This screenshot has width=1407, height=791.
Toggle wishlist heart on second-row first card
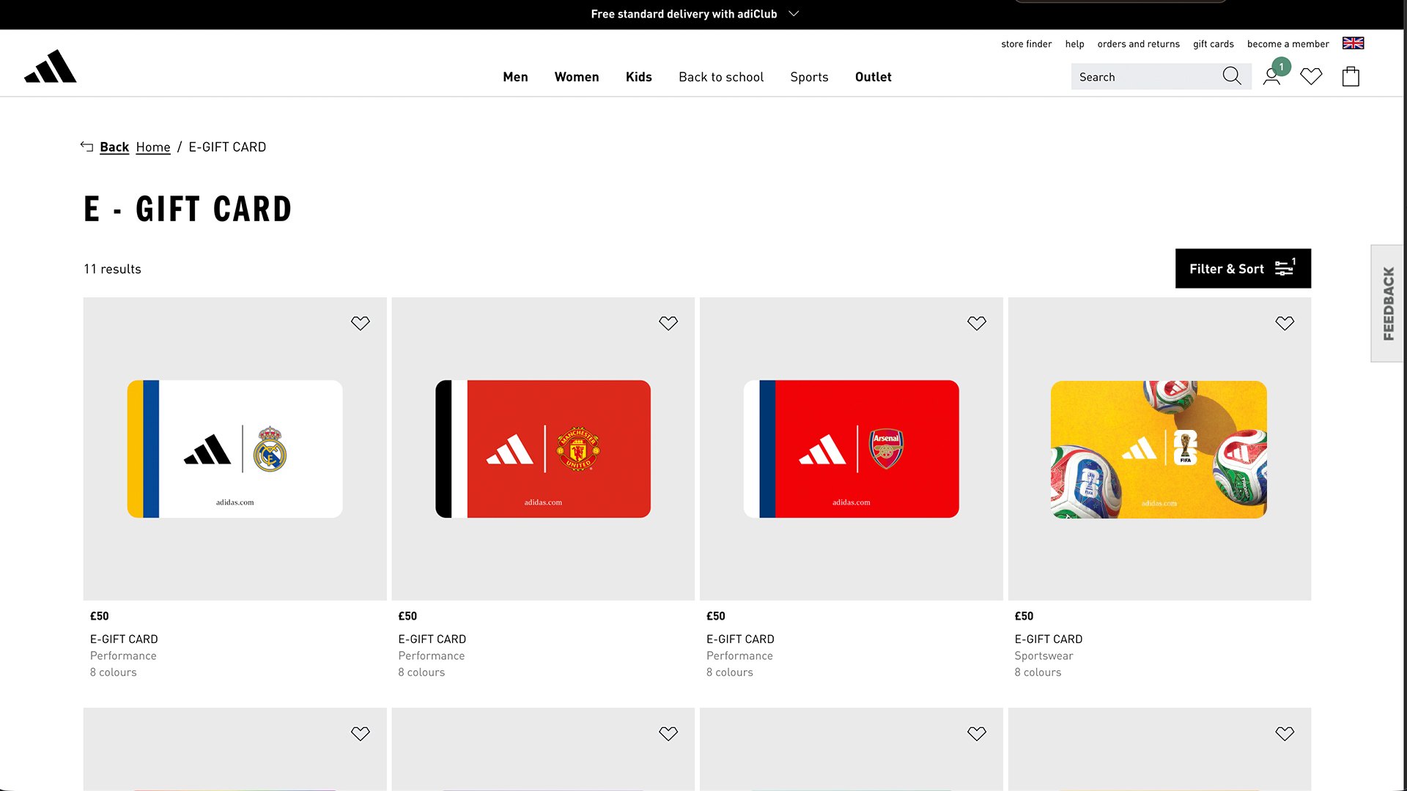point(360,733)
